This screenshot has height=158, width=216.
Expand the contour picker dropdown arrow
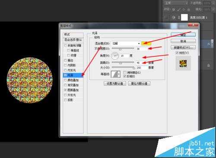click(119, 74)
